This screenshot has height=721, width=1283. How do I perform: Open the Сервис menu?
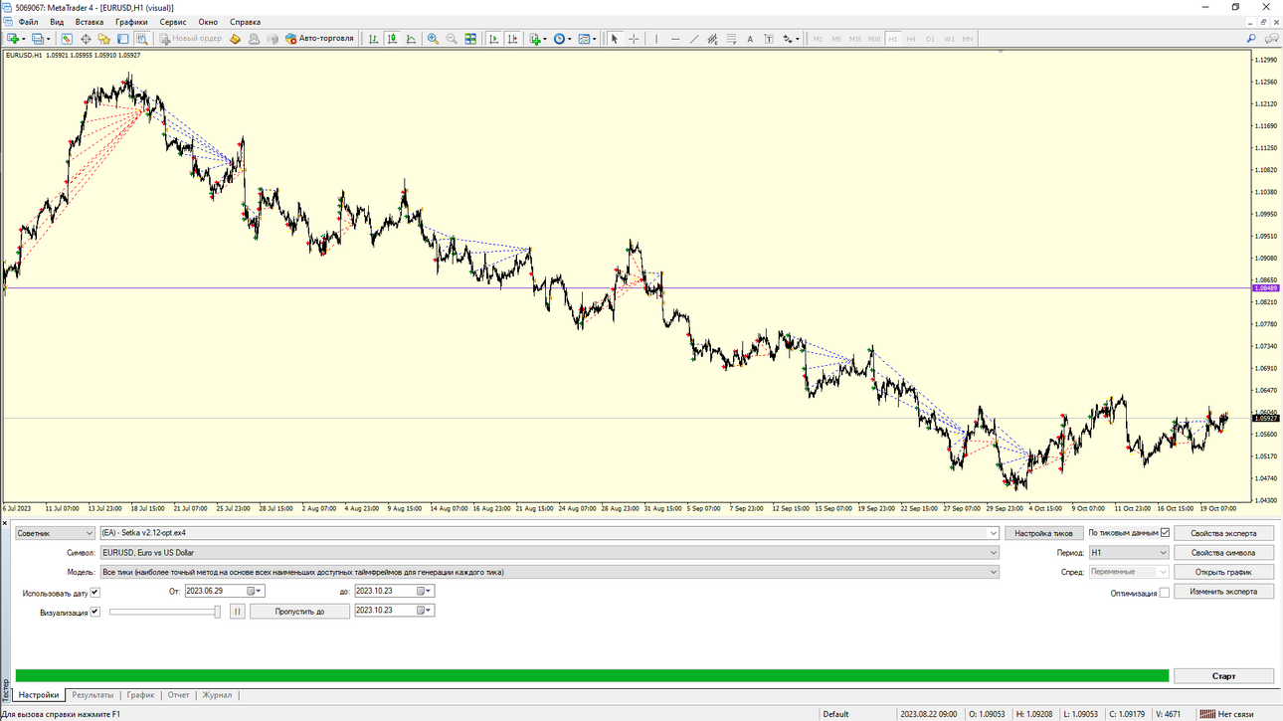[x=172, y=22]
